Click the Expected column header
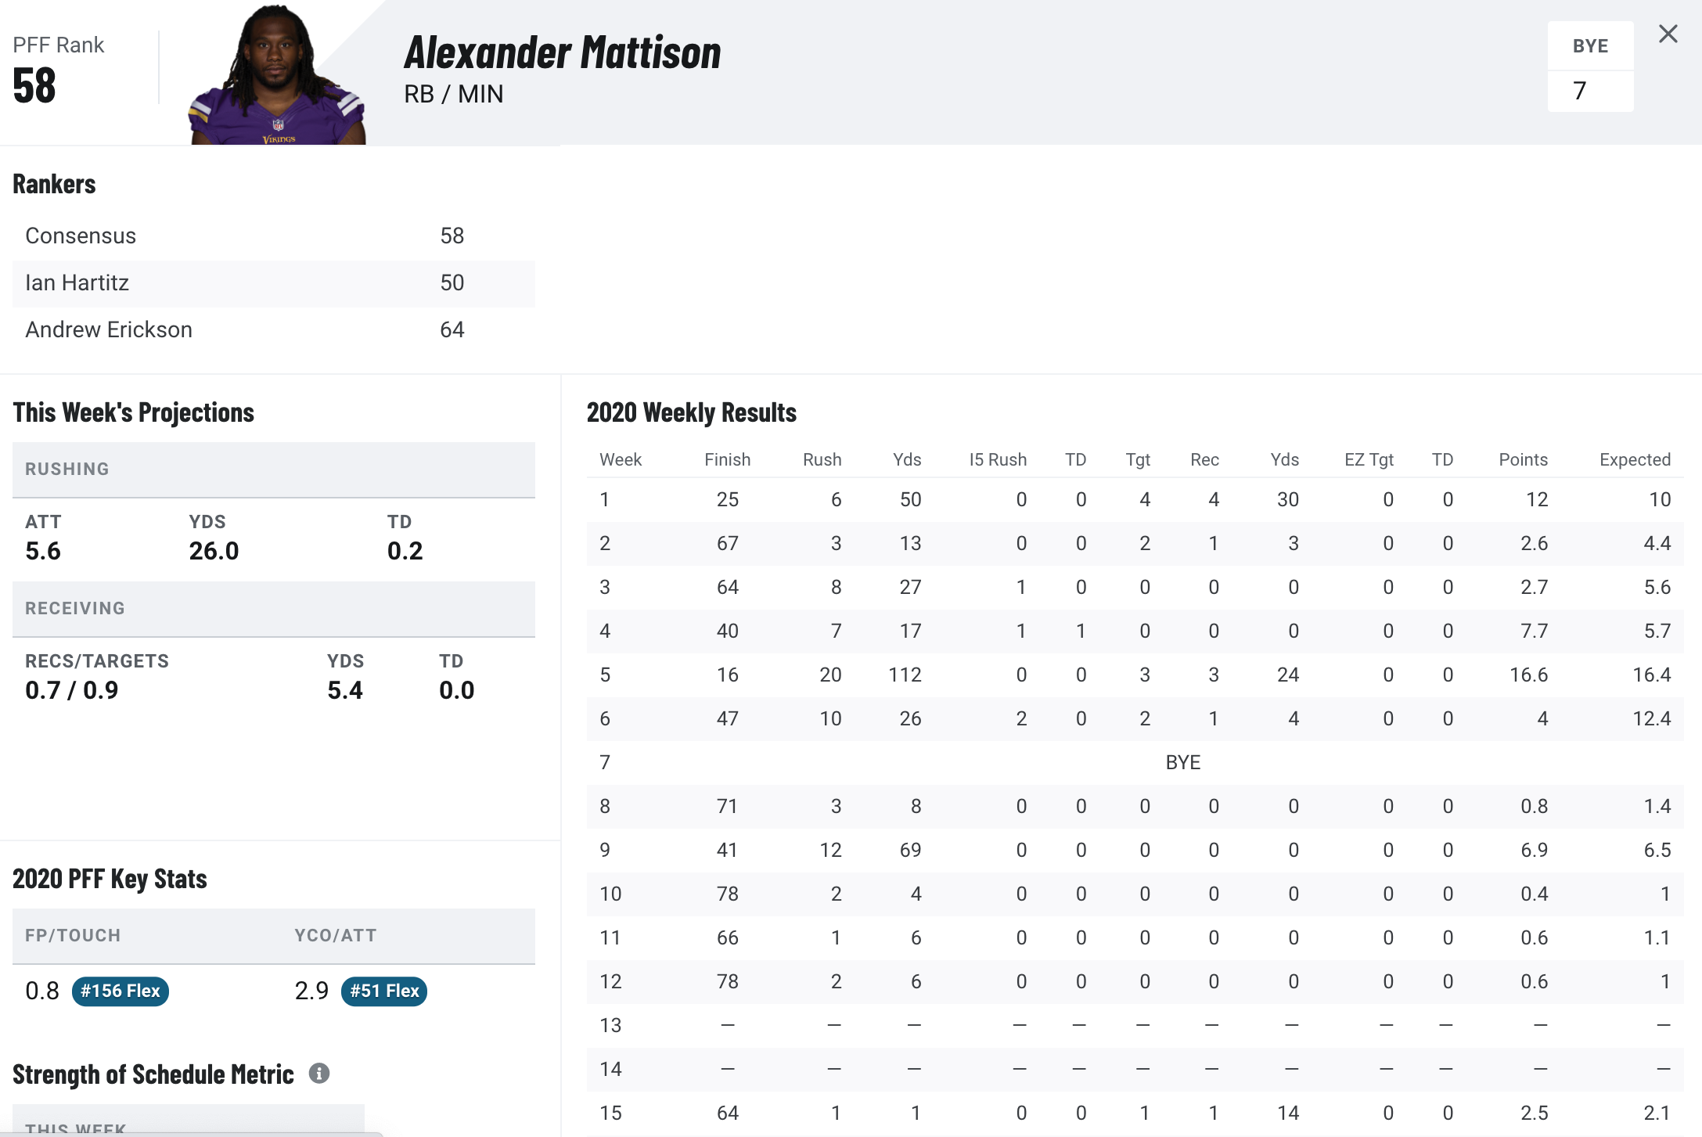1702x1137 pixels. point(1635,459)
